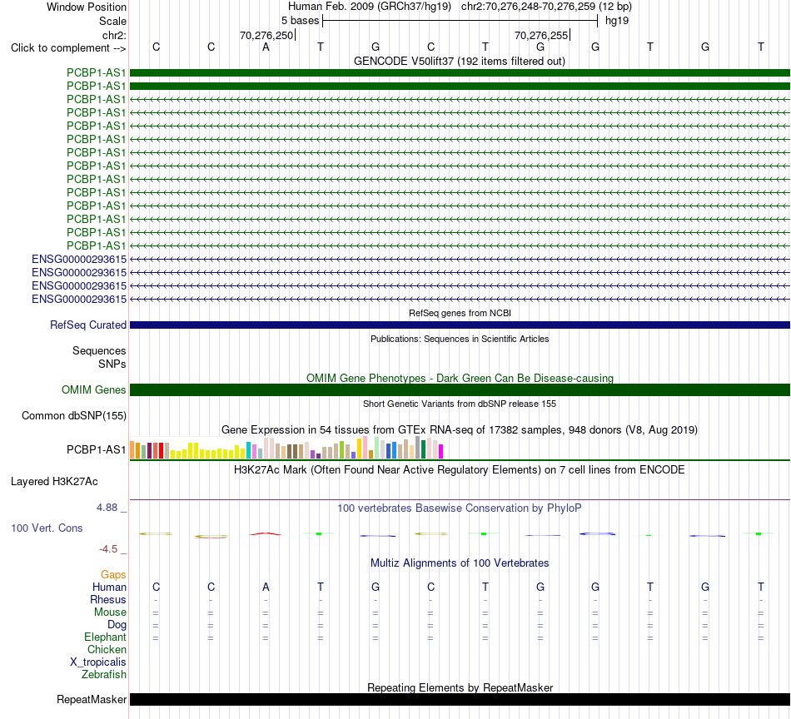The width and height of the screenshot is (791, 719).
Task: Click the 'Click to complement -->' label
Action: pos(68,48)
